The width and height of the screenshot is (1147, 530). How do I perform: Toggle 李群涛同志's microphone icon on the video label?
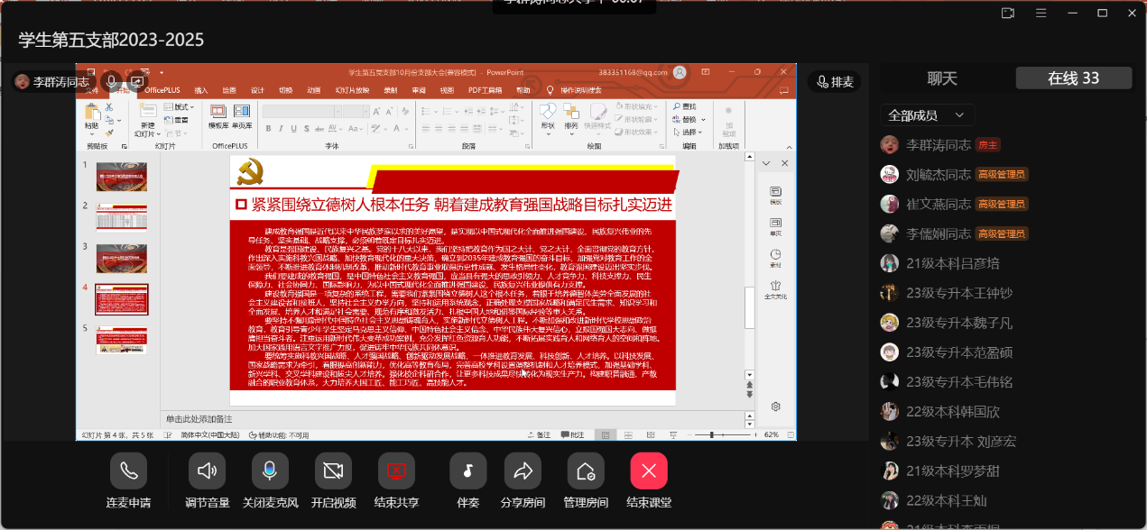point(112,81)
